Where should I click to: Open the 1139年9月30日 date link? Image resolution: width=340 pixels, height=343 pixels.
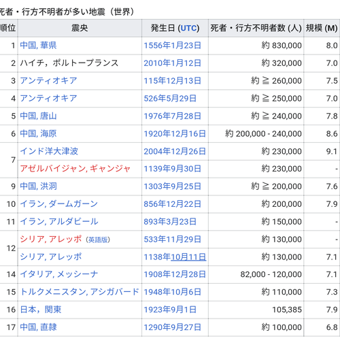pyautogui.click(x=172, y=169)
